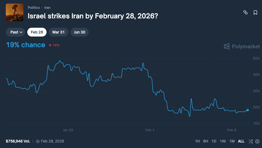Click the Polymarket logo watermark
262x148 pixels.
click(x=242, y=46)
